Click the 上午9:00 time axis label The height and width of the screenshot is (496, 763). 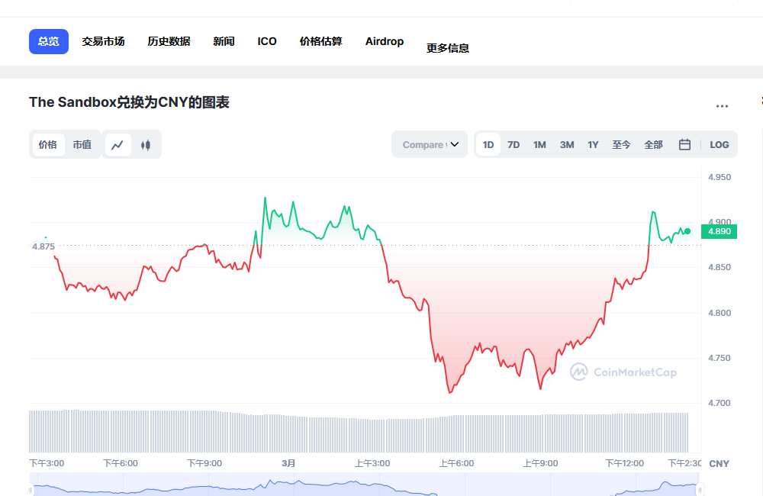[541, 463]
